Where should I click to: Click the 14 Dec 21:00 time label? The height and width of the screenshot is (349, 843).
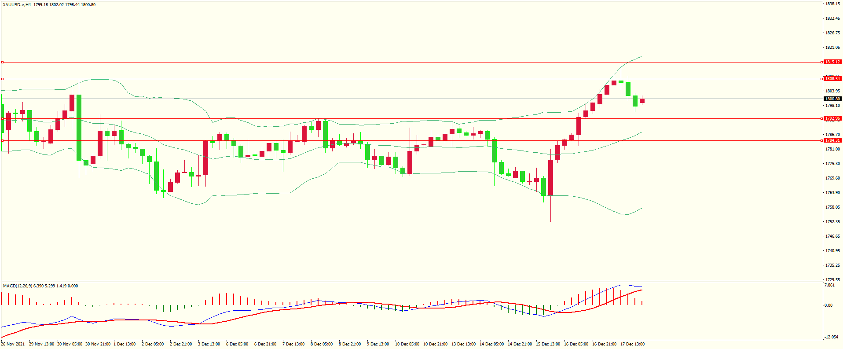[520, 344]
